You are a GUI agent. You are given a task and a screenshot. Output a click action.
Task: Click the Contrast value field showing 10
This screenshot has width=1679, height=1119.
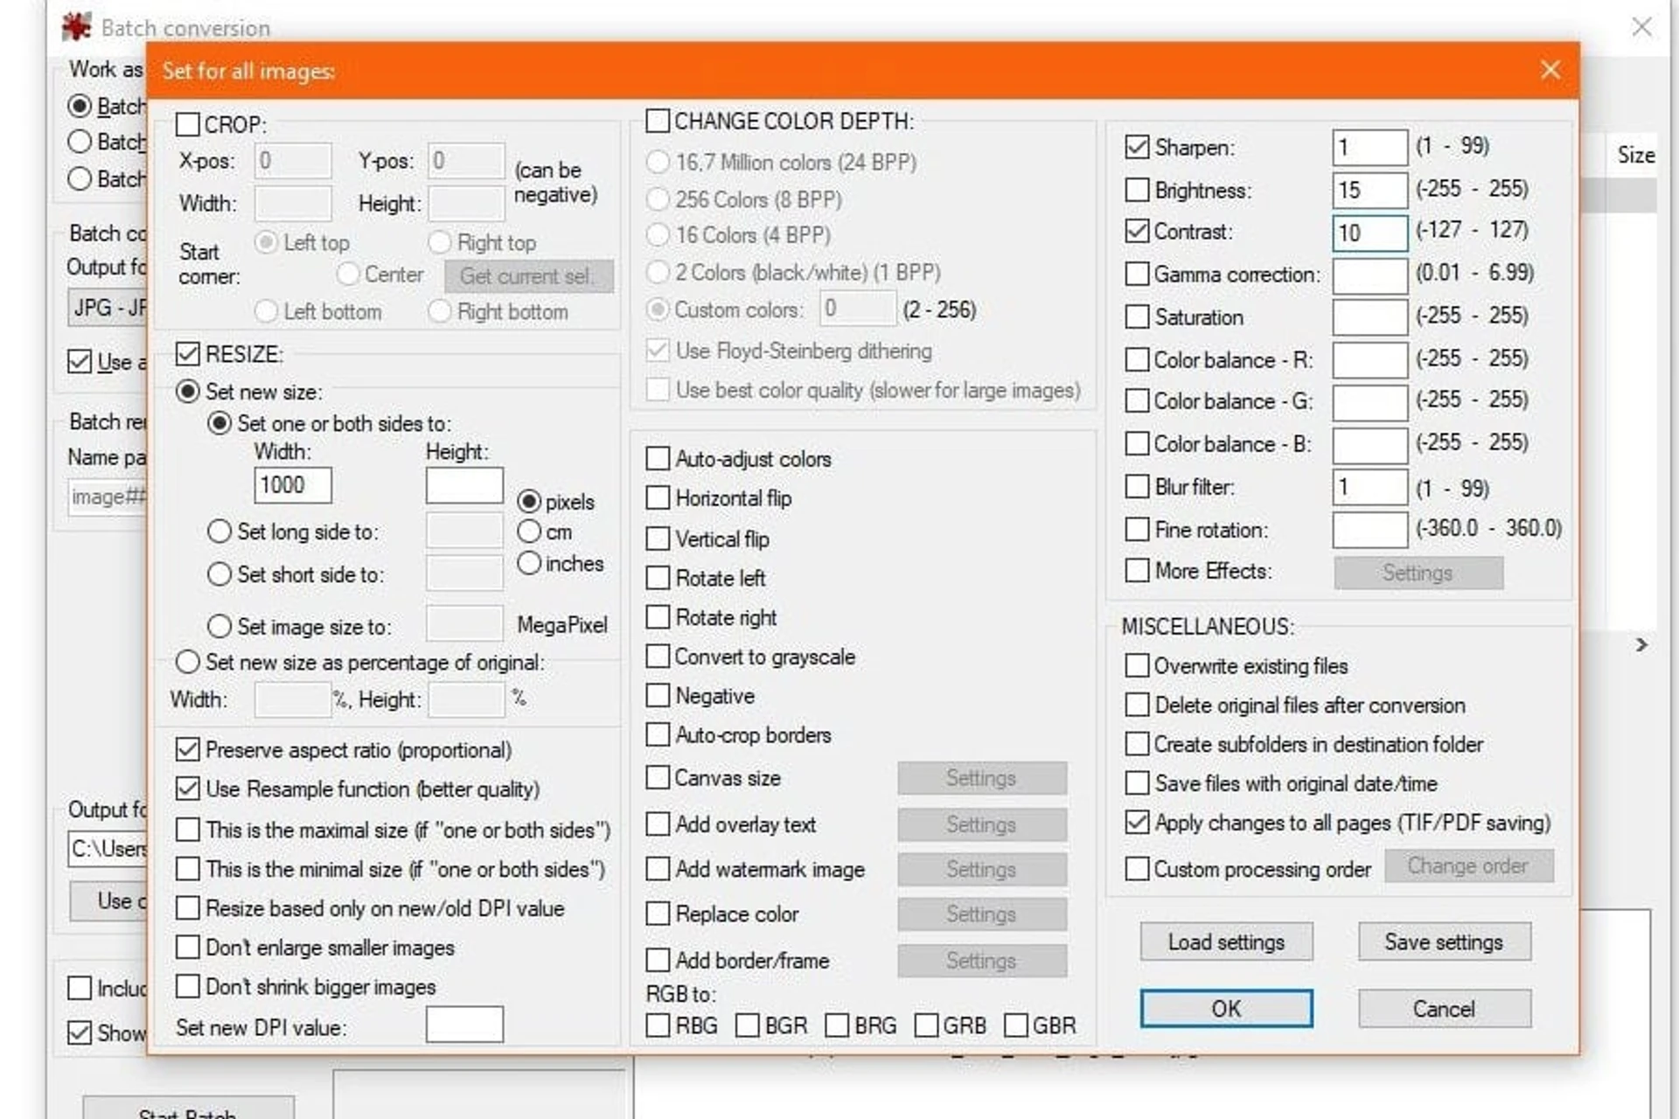[x=1369, y=233]
